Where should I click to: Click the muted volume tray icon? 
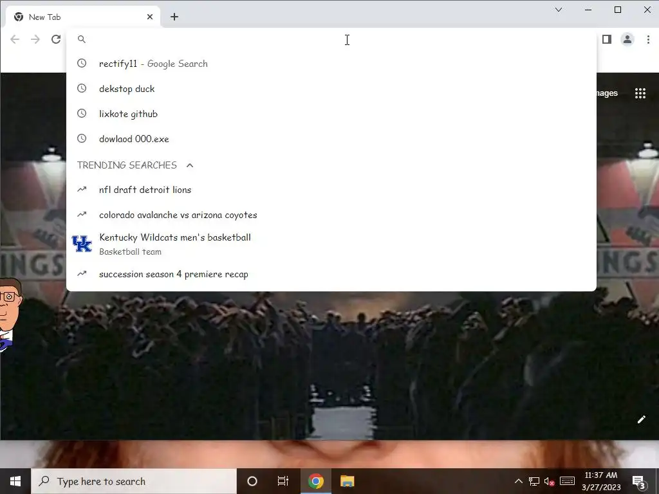click(x=550, y=481)
